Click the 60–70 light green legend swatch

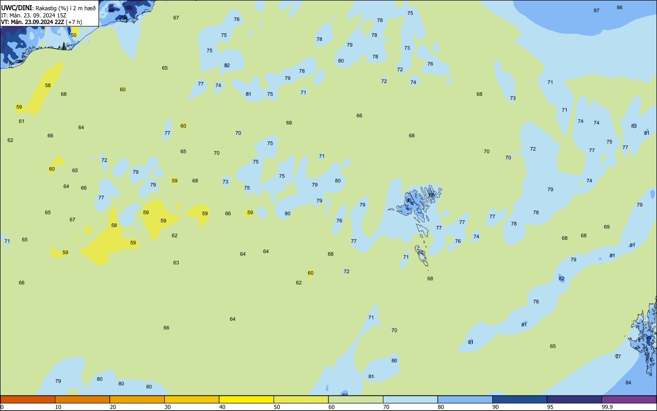(x=356, y=399)
